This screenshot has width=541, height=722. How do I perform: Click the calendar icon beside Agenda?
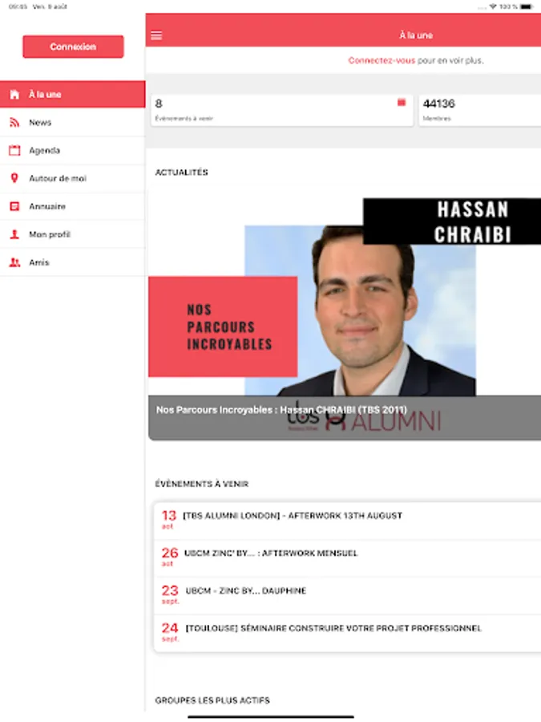pyautogui.click(x=14, y=151)
